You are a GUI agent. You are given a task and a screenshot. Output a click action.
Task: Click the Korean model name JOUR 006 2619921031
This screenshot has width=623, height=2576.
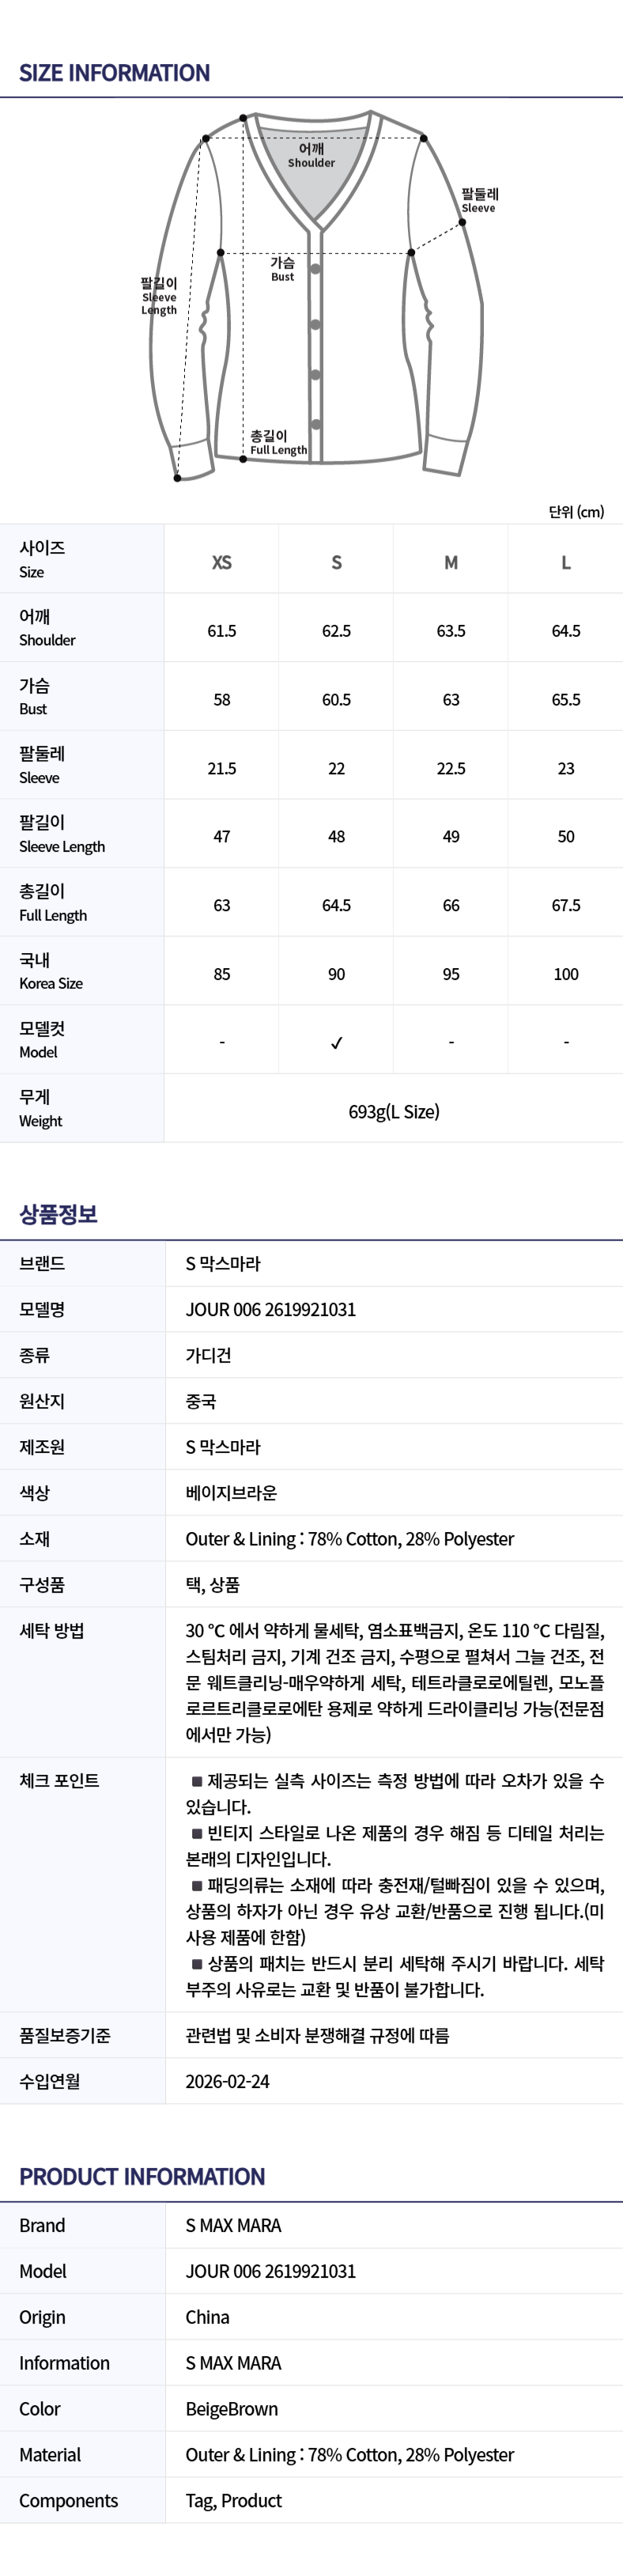pyautogui.click(x=271, y=1309)
